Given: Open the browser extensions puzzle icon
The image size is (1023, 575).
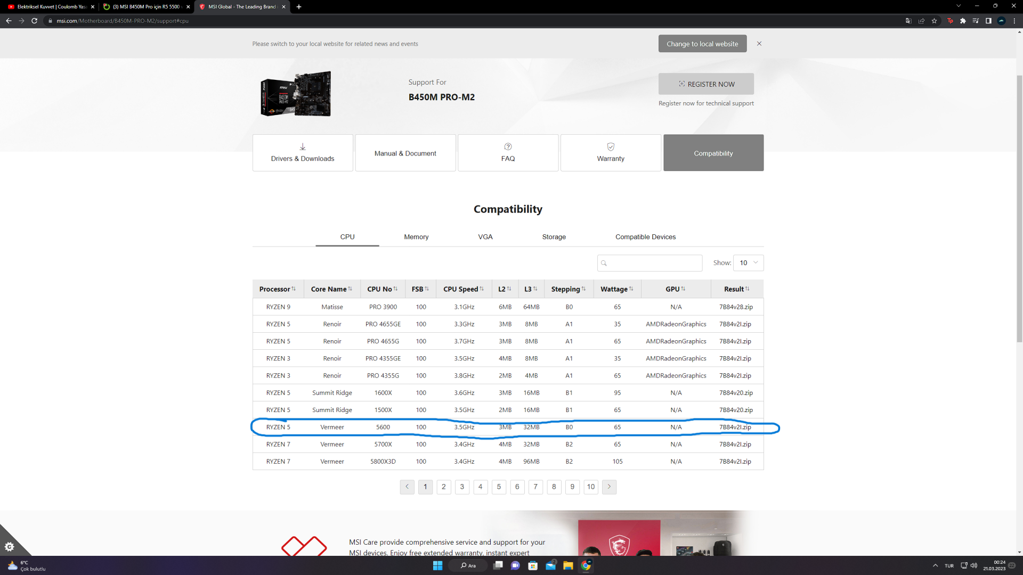Looking at the screenshot, I should pyautogui.click(x=963, y=21).
